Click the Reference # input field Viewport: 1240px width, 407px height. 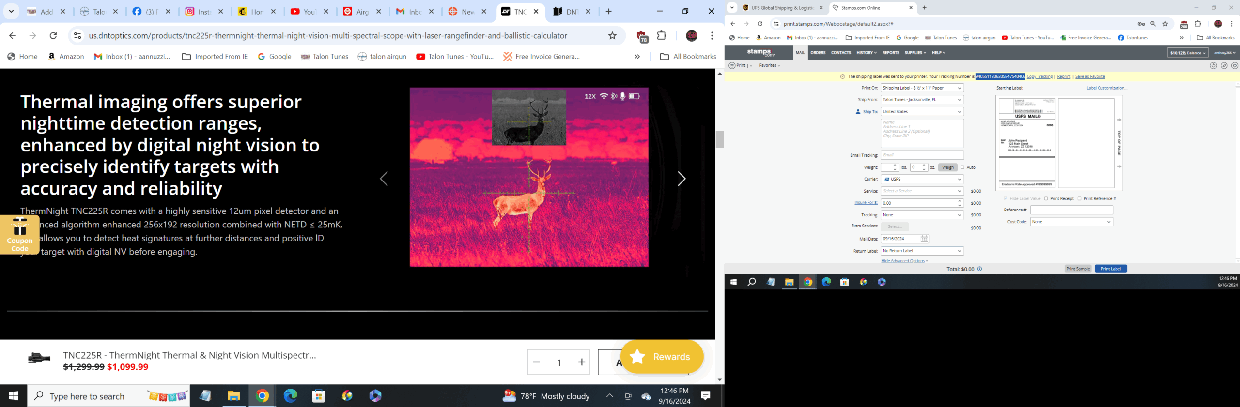click(x=1071, y=210)
